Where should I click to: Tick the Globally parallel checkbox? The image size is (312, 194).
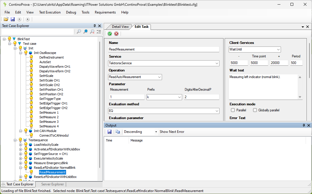point(255,110)
